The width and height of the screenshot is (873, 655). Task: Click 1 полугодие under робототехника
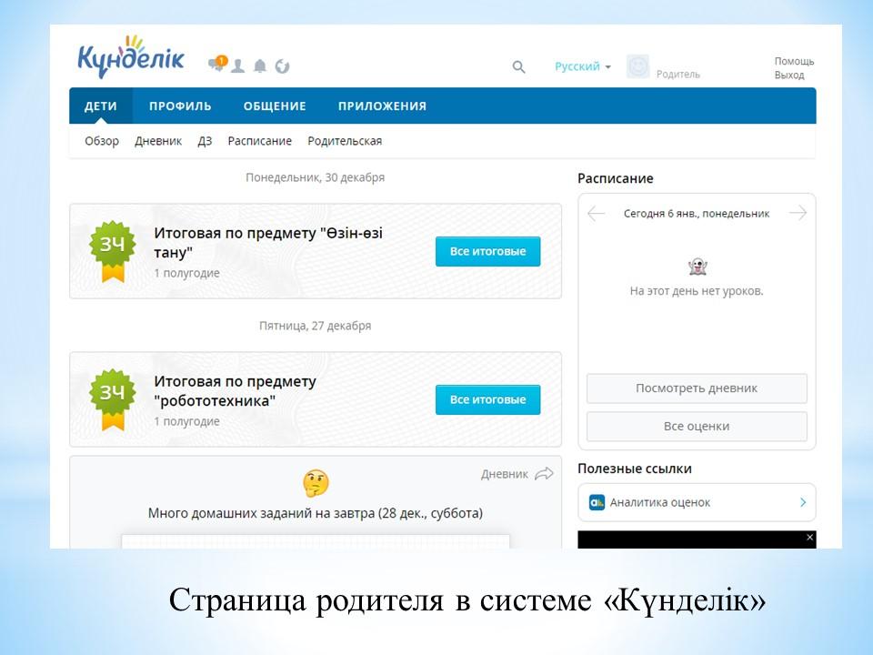tap(187, 421)
